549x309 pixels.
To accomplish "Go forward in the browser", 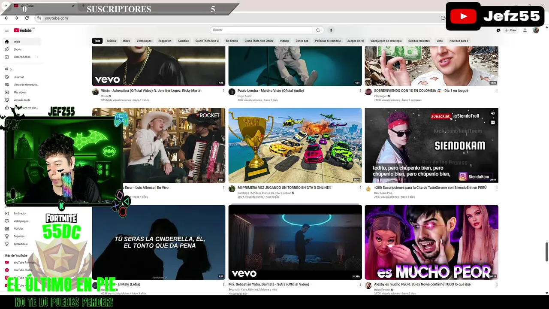I will click(x=16, y=18).
